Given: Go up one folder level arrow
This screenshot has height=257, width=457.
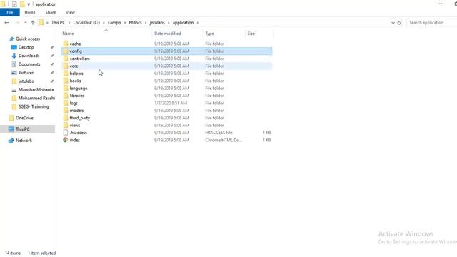Looking at the screenshot, I should 33,22.
